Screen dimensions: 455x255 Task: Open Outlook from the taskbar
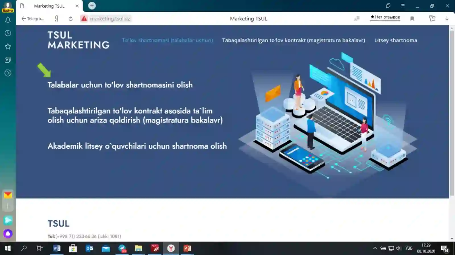[x=89, y=248]
